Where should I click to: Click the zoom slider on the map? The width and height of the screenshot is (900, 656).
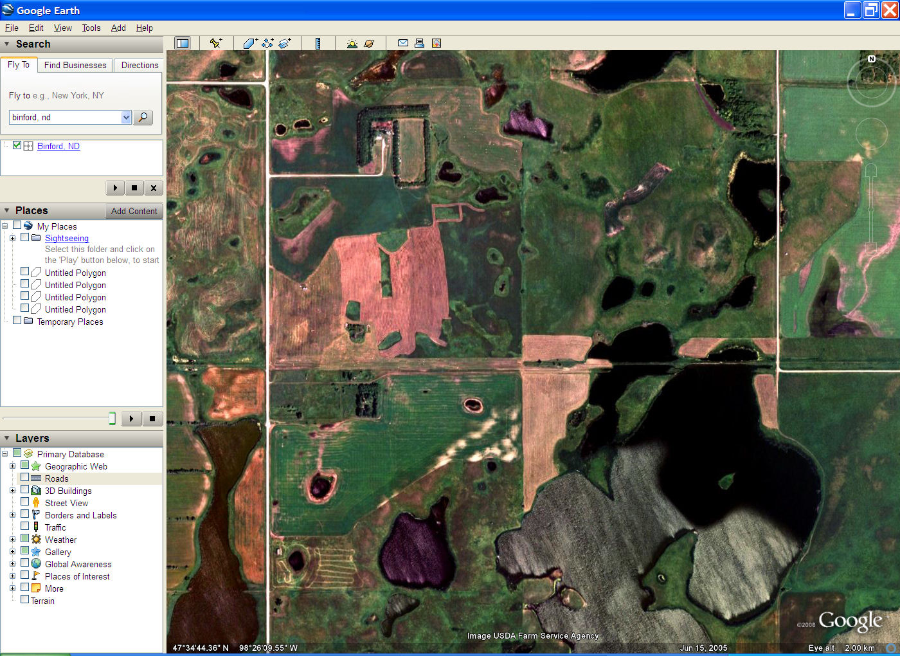tap(870, 209)
